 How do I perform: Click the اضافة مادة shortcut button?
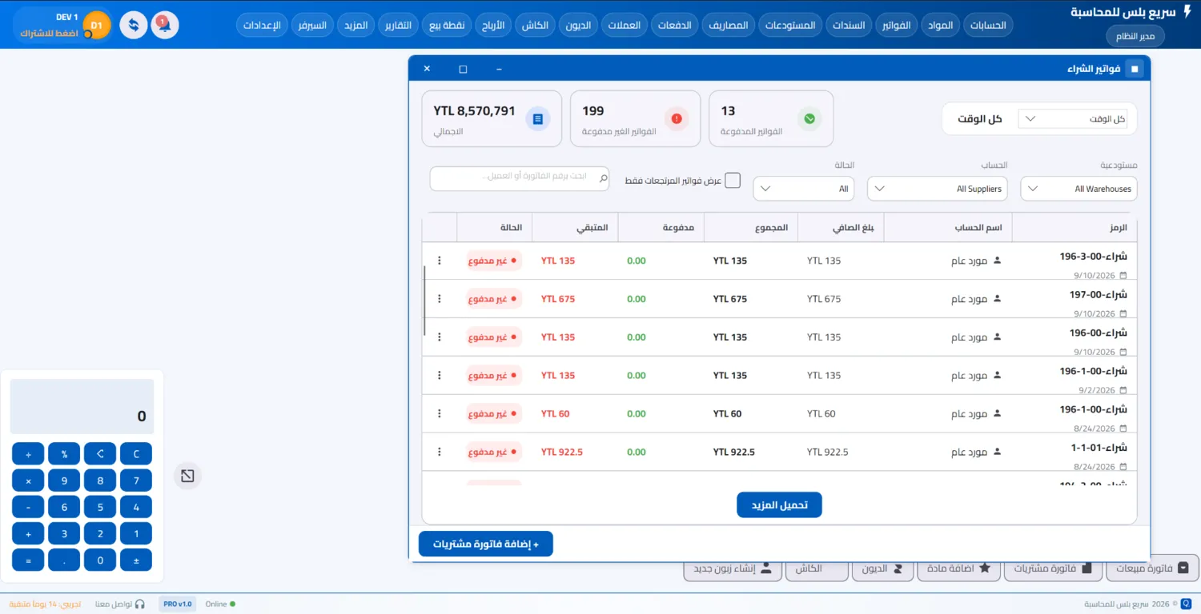click(x=958, y=568)
